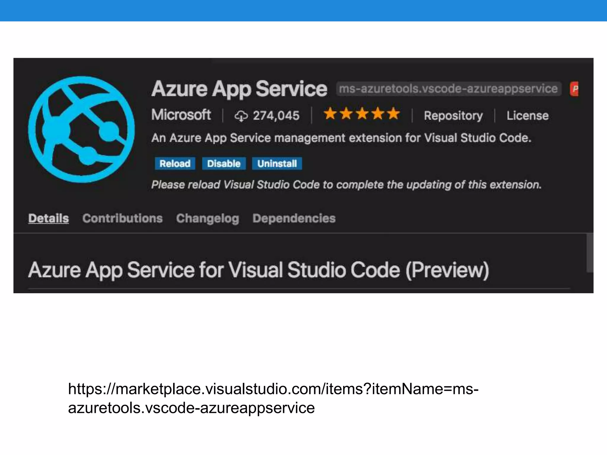Viewport: 607px width, 455px height.
Task: Switch to the Details tab
Action: pyautogui.click(x=49, y=218)
